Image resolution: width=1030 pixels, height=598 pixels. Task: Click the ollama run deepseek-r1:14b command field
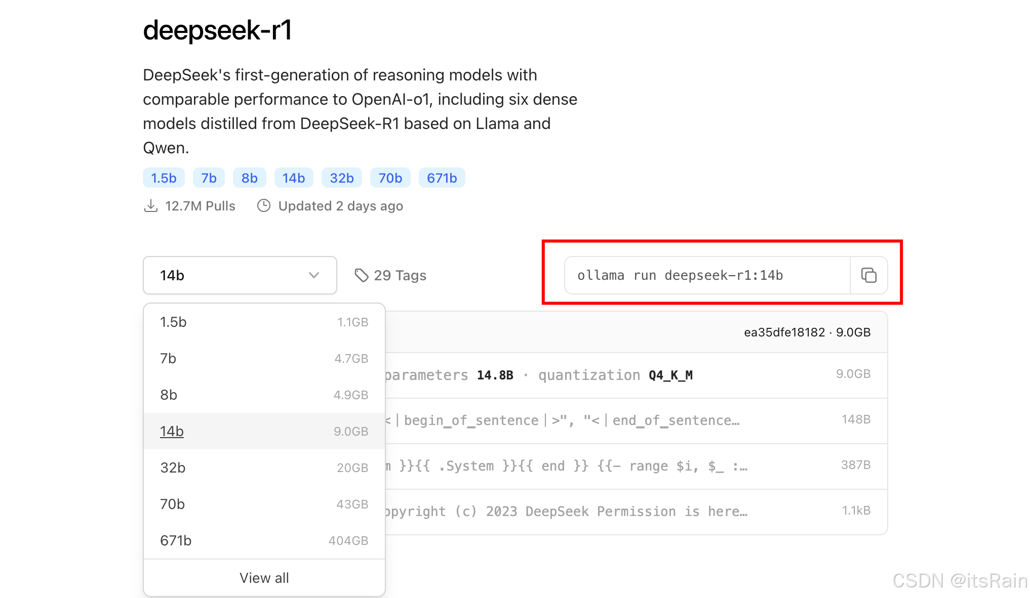[x=707, y=275]
